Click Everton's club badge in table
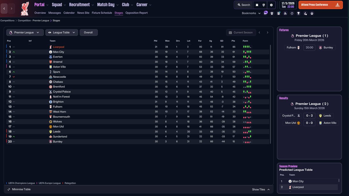The height and width of the screenshot is (196, 349). tap(51, 57)
